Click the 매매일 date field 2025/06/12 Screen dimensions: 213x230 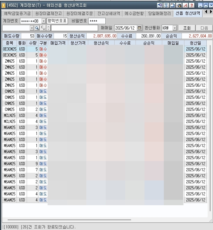[x=125, y=28]
